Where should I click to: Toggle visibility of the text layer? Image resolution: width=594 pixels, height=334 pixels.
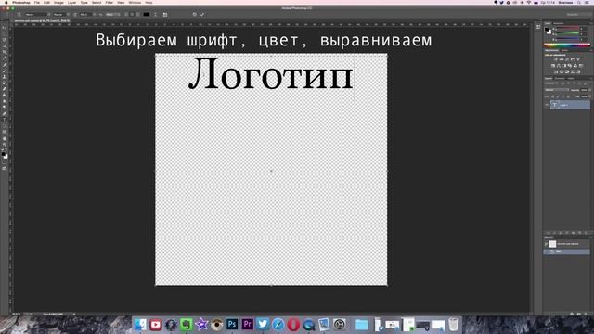547,105
